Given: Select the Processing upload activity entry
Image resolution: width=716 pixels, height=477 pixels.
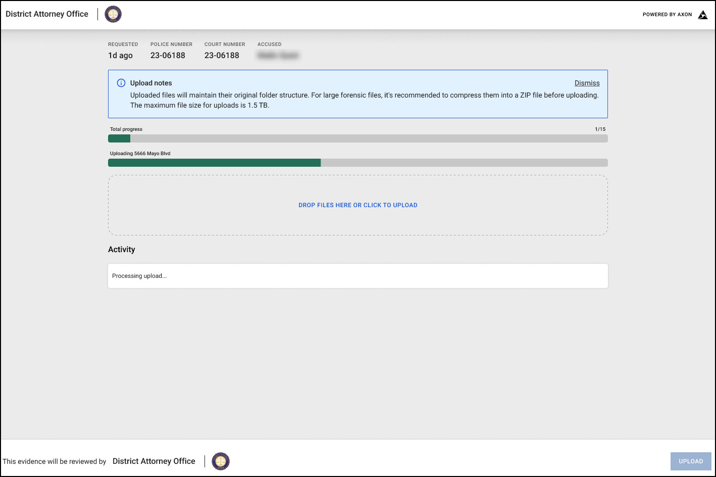Looking at the screenshot, I should (139, 275).
